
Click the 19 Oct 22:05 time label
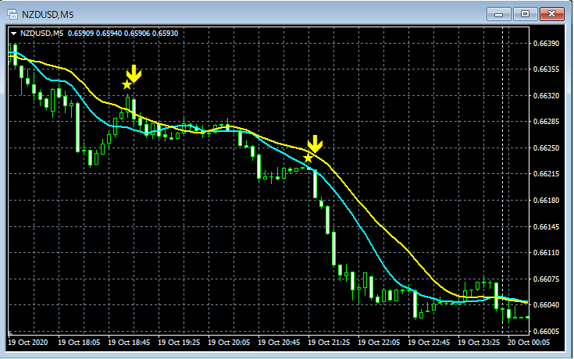point(379,342)
